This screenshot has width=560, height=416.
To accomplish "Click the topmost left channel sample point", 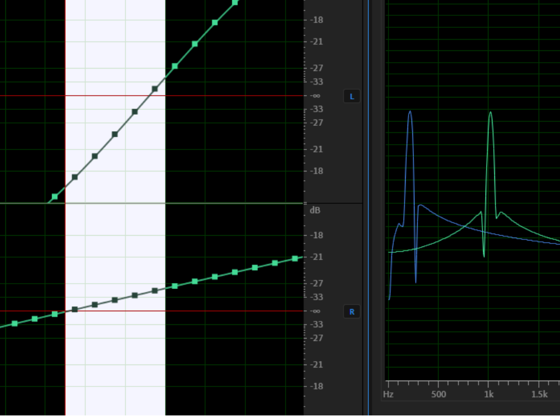I will click(x=235, y=2).
